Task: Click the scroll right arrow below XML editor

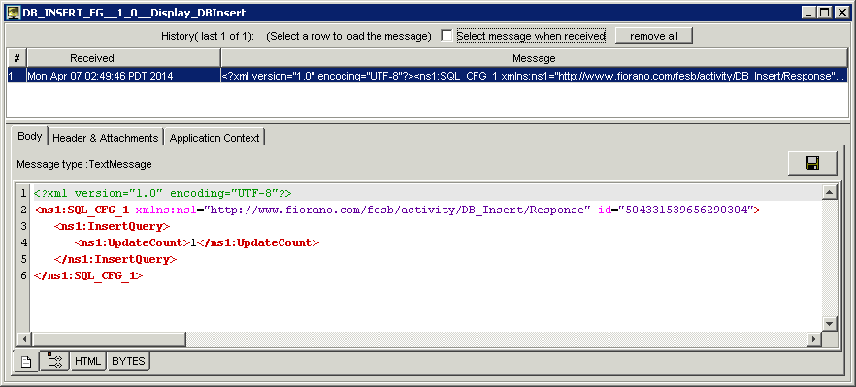Action: [814, 339]
